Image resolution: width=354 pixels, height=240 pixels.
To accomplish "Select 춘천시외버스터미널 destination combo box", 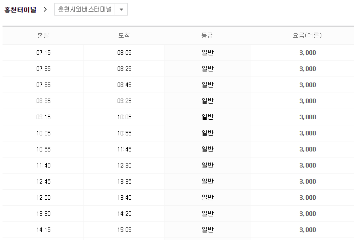I will (85, 10).
